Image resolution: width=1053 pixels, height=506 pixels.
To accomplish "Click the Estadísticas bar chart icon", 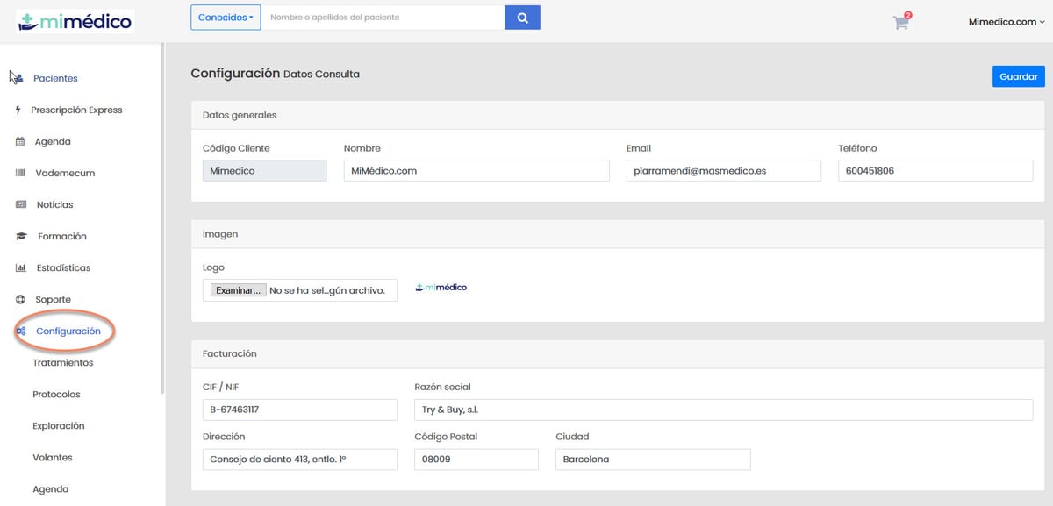I will [x=20, y=267].
